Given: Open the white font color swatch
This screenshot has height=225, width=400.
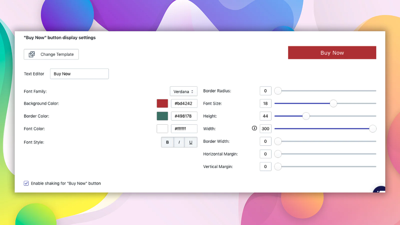Looking at the screenshot, I should coord(162,128).
